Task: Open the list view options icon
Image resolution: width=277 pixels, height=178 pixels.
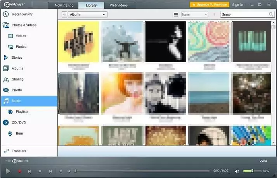Action: (x=176, y=14)
